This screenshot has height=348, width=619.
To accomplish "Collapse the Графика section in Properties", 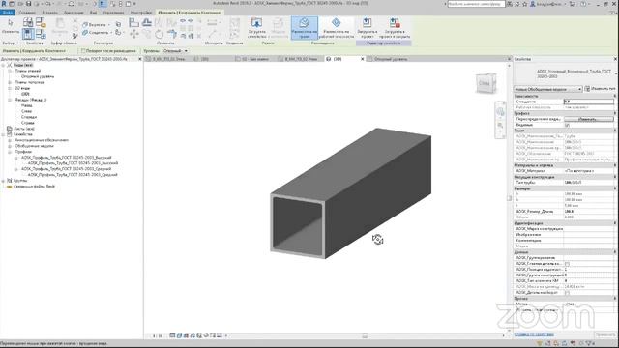I will (615, 113).
